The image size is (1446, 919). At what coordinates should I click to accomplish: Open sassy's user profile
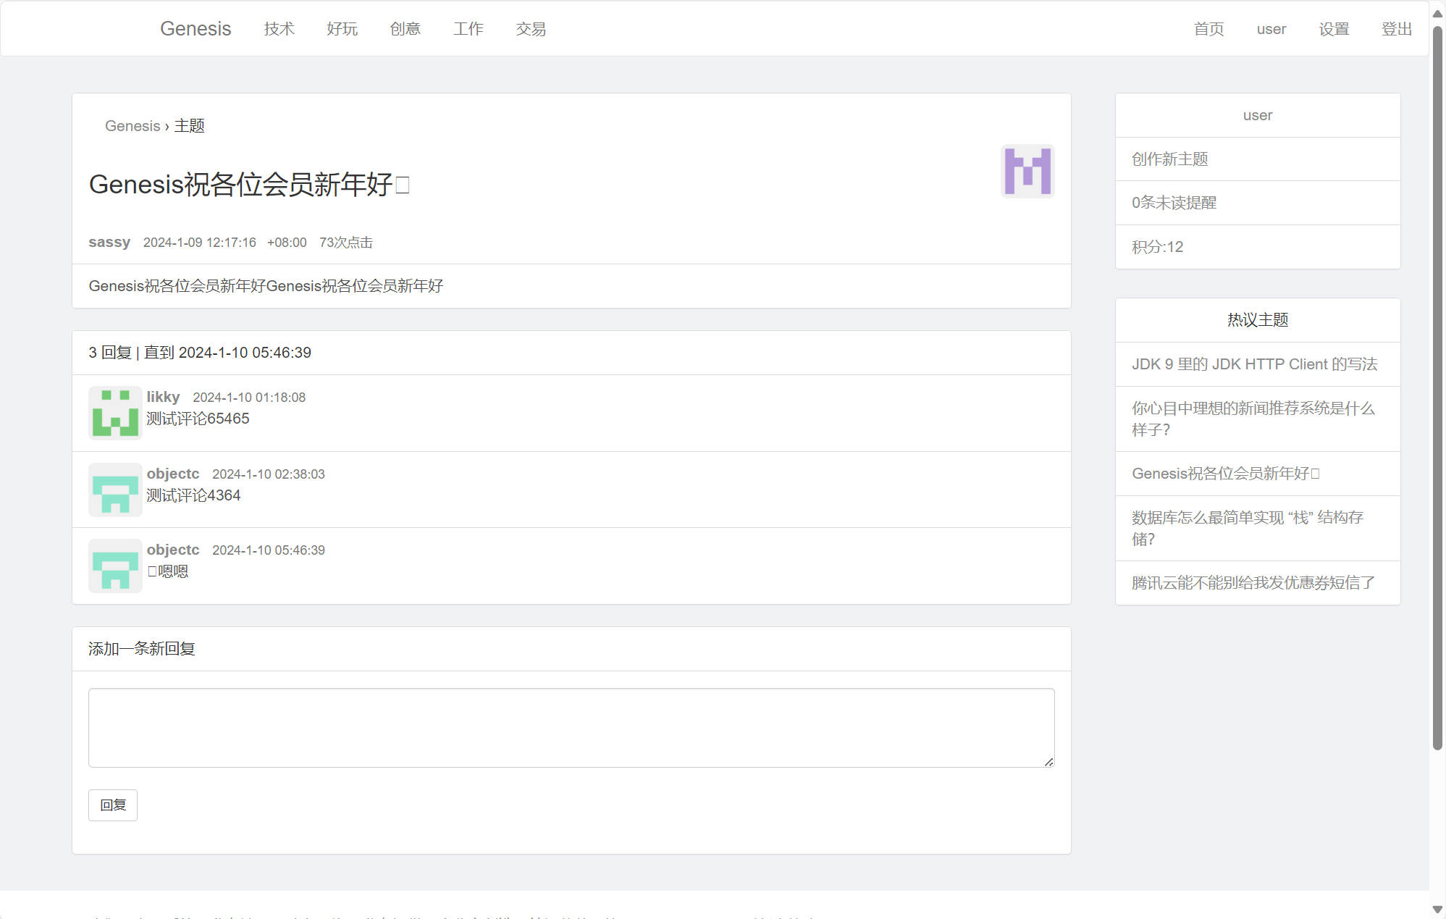(x=109, y=242)
